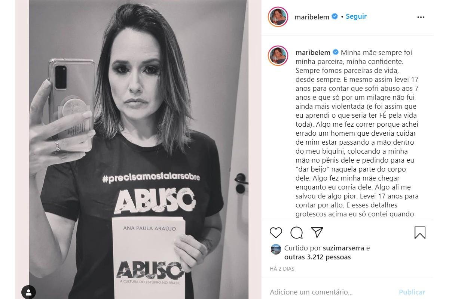Click the verified badge in the caption
The height and width of the screenshot is (299, 449).
coord(335,52)
